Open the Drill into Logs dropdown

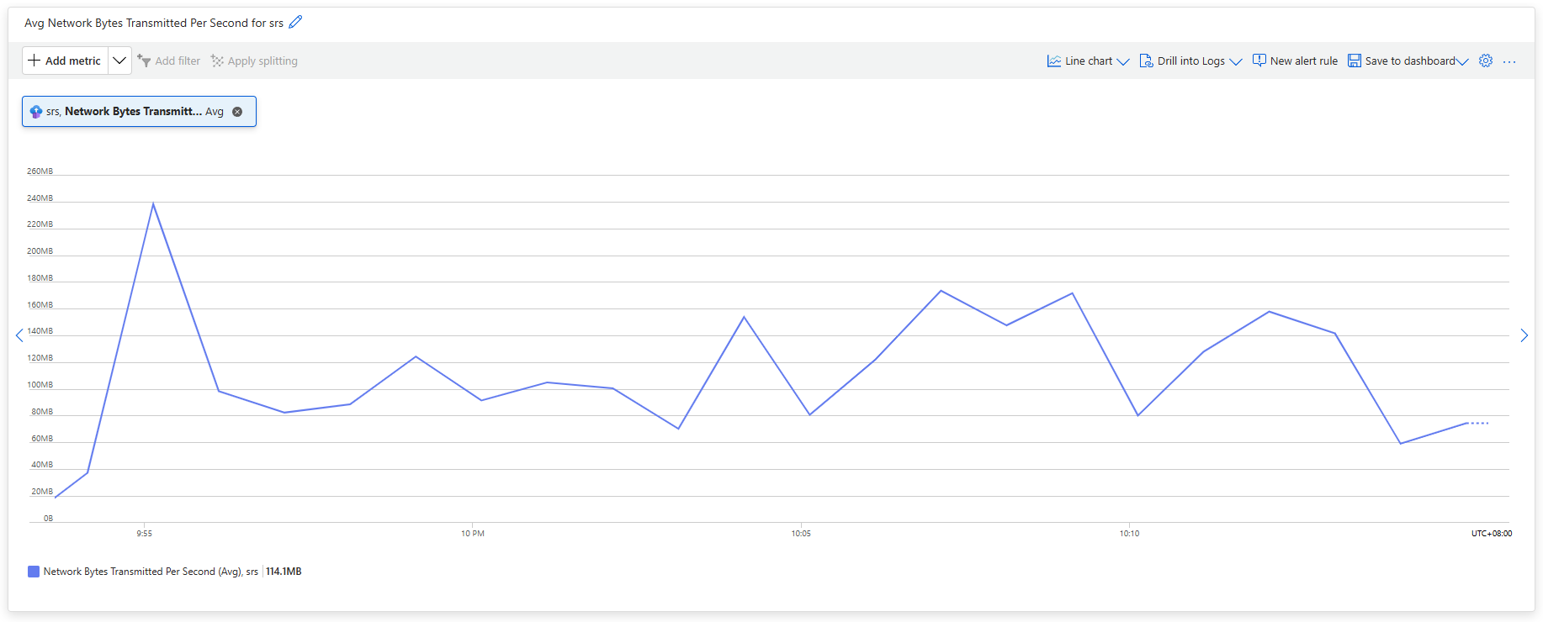pyautogui.click(x=1190, y=61)
